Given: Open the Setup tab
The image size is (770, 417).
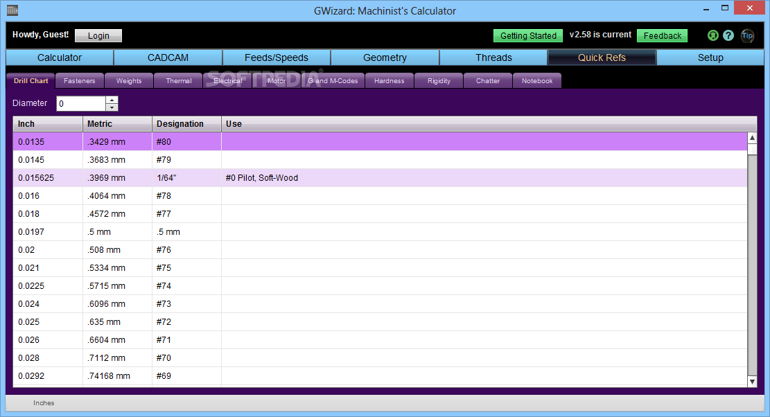Looking at the screenshot, I should (x=710, y=57).
